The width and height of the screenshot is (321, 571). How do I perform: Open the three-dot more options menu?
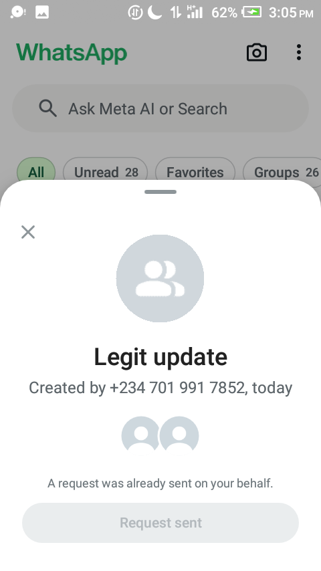pyautogui.click(x=299, y=52)
